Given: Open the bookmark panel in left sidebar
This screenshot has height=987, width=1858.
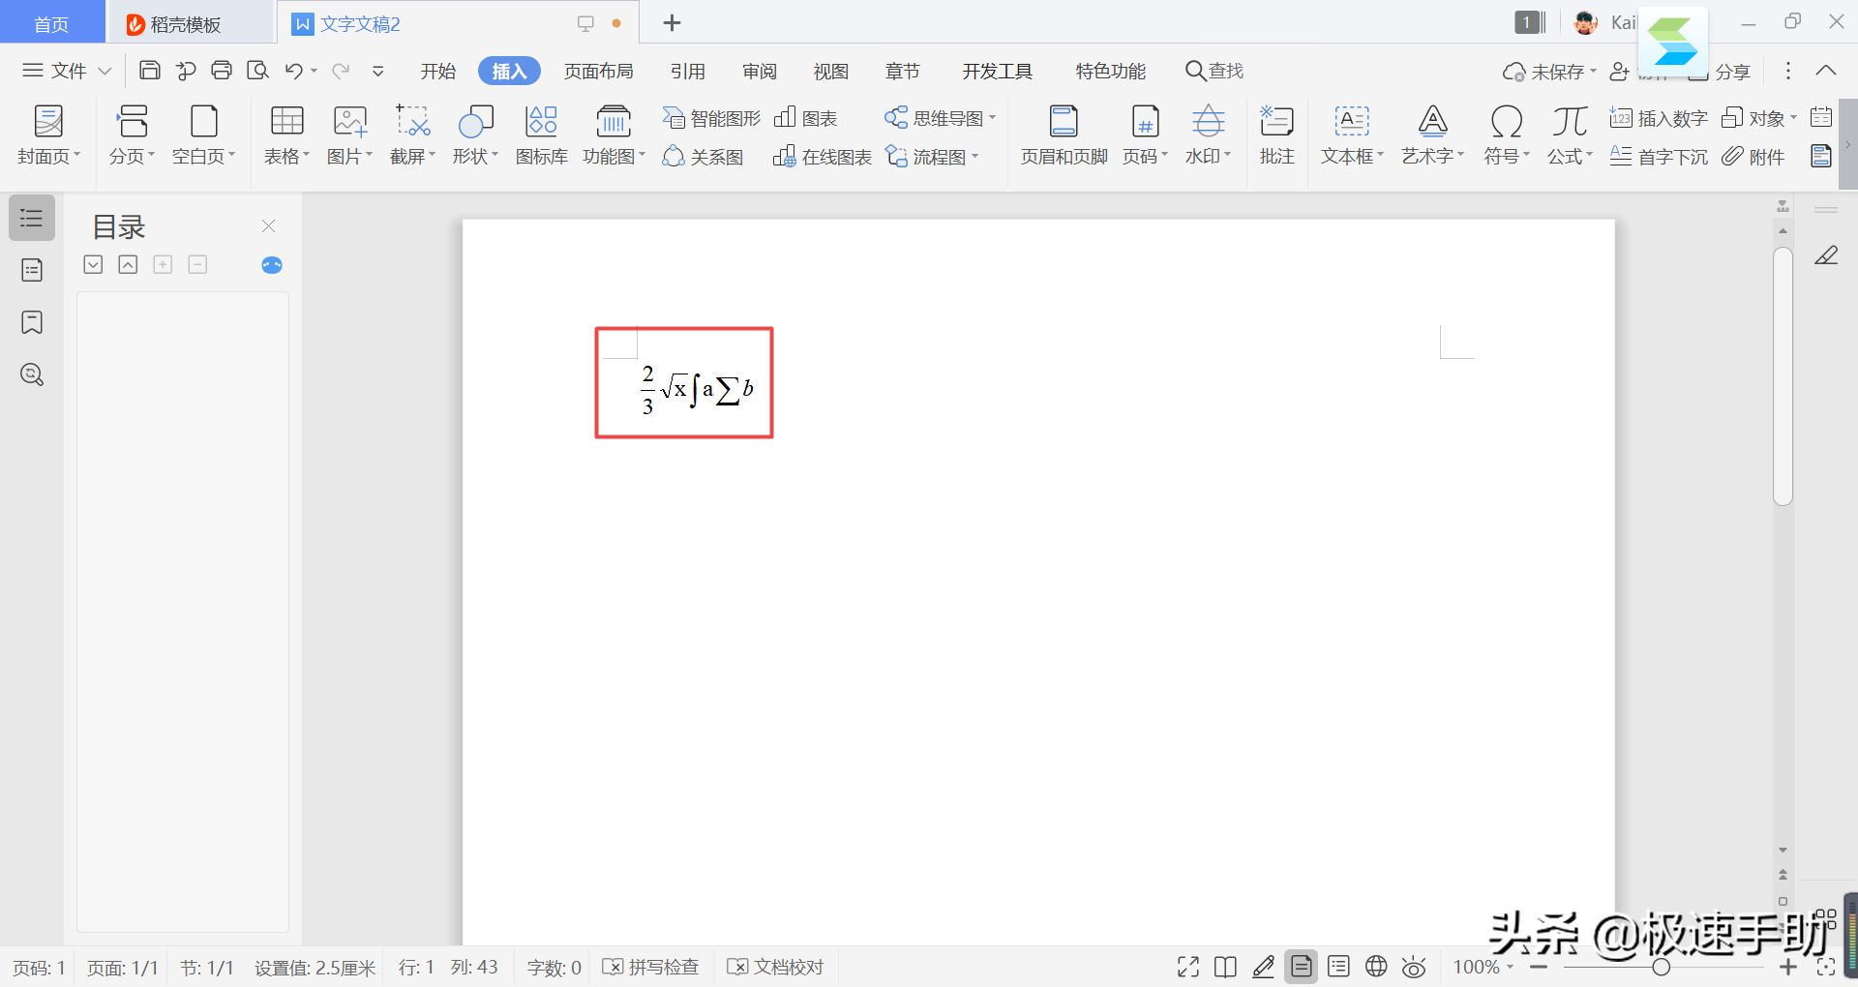Looking at the screenshot, I should 32,322.
